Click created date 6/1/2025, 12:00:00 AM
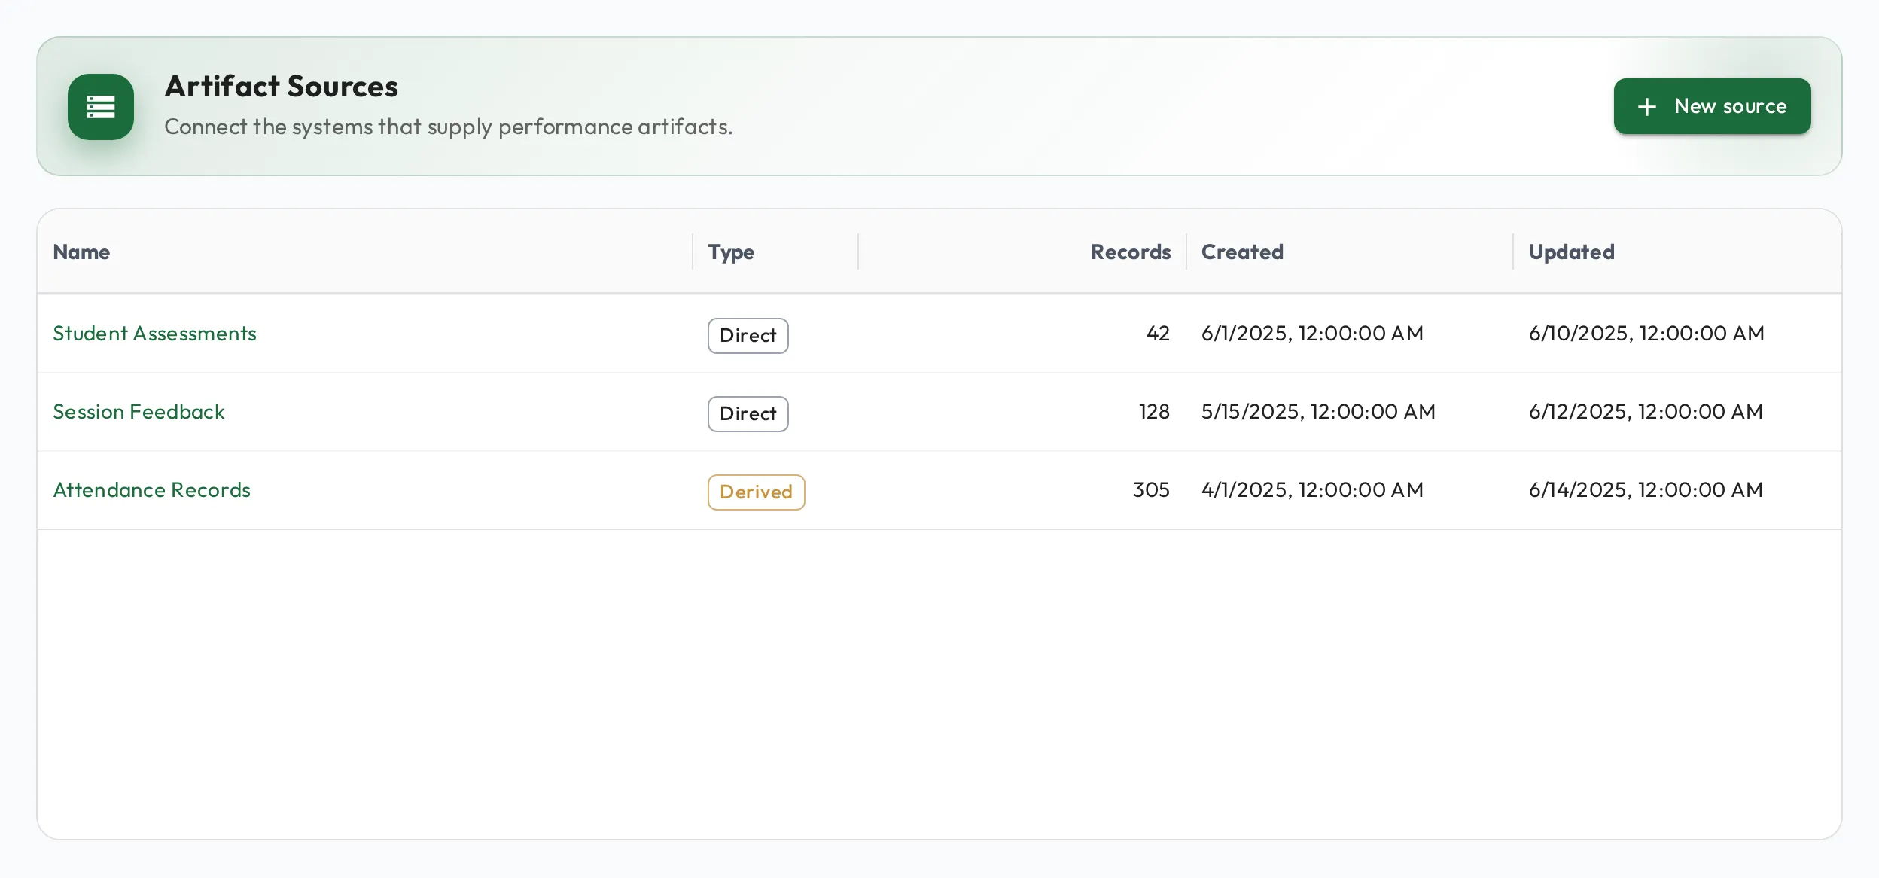This screenshot has width=1879, height=878. [1312, 334]
